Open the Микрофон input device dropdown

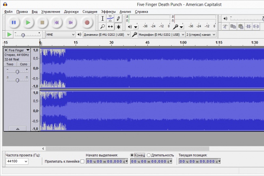point(161,35)
